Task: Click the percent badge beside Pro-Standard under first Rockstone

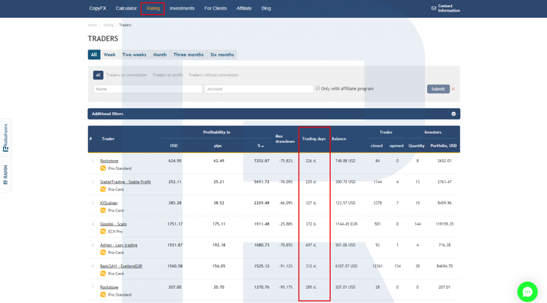Action: tap(103, 168)
